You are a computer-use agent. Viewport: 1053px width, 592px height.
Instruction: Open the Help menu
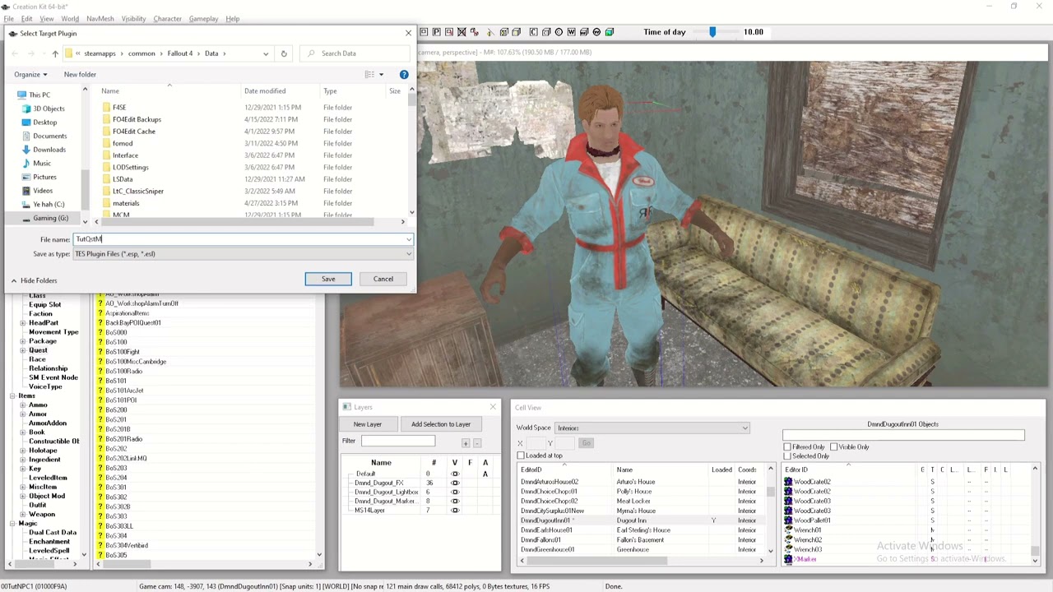coord(233,19)
